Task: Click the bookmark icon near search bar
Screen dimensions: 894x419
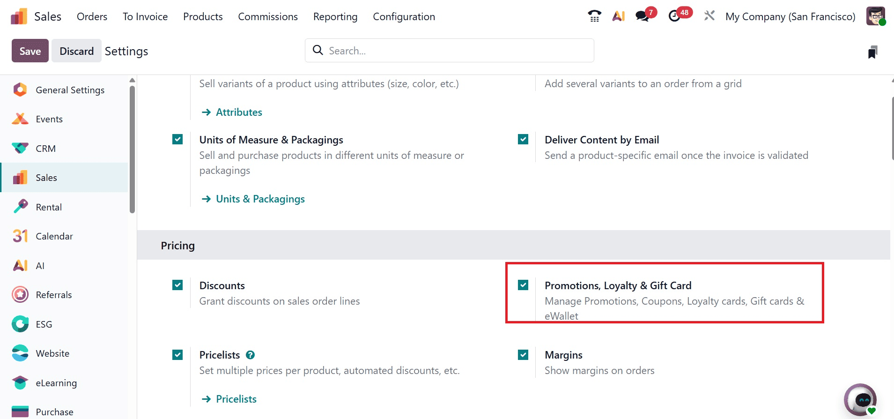Action: pyautogui.click(x=872, y=52)
